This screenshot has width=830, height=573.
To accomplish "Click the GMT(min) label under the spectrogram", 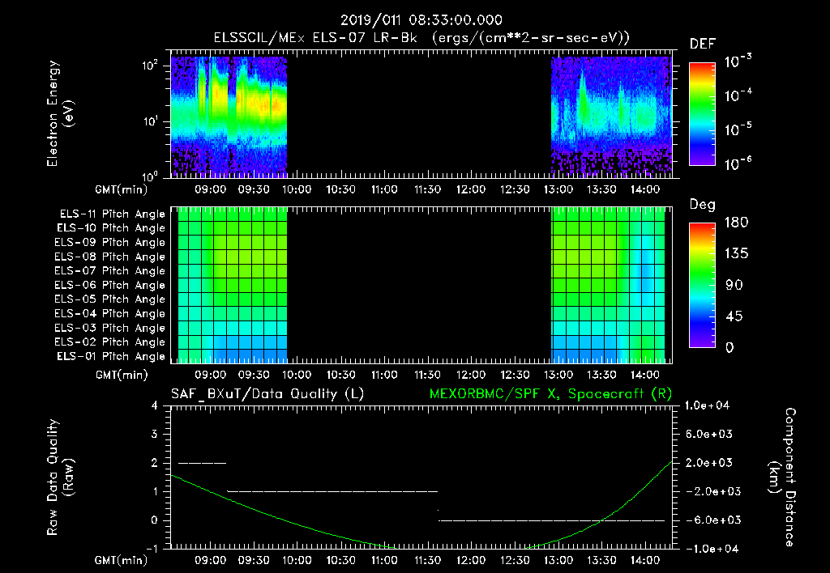I will pos(121,189).
